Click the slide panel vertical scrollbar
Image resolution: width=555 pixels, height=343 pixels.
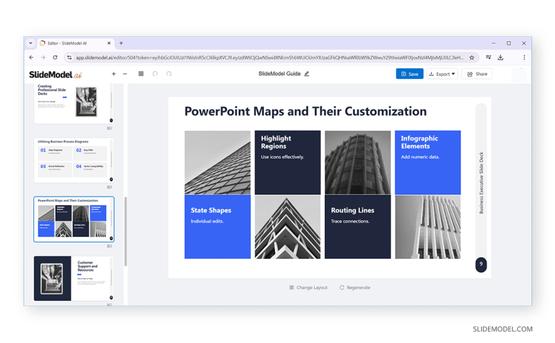[x=126, y=232]
